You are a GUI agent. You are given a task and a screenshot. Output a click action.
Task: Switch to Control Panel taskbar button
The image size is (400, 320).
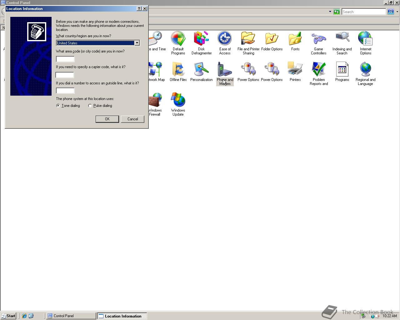[x=71, y=316]
